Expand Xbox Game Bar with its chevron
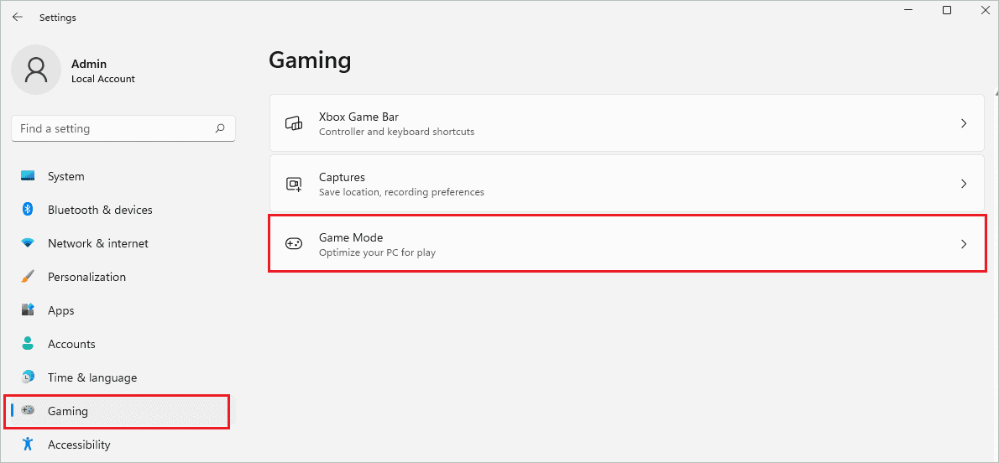 pos(963,123)
